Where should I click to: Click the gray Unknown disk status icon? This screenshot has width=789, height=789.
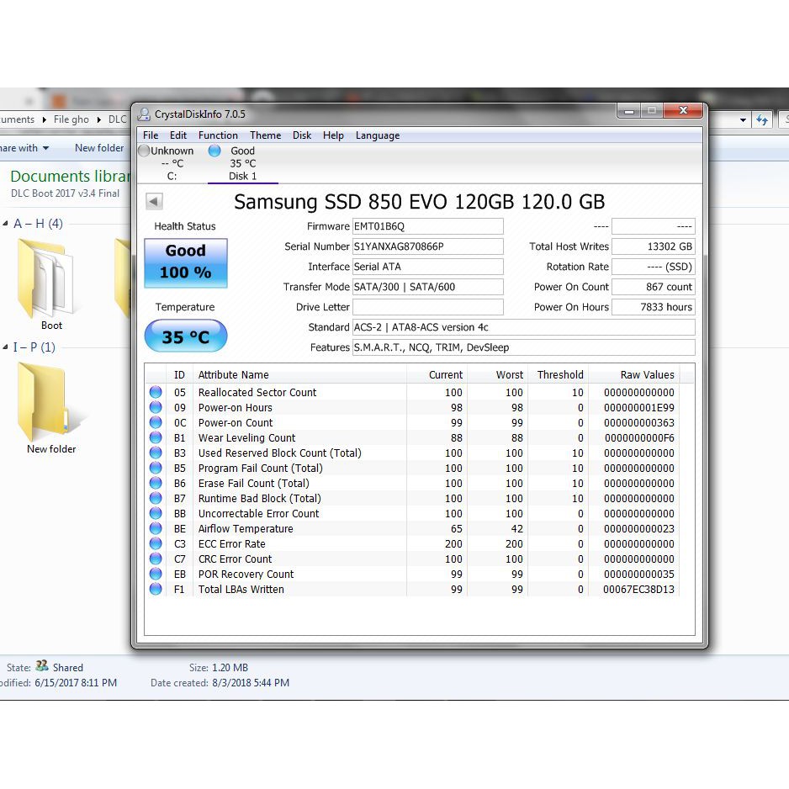[x=144, y=151]
